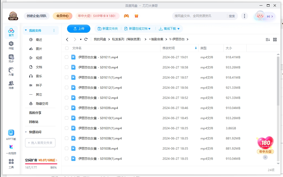This screenshot has width=283, height=177.
Task: Click the 上传 upload button
Action: click(78, 29)
